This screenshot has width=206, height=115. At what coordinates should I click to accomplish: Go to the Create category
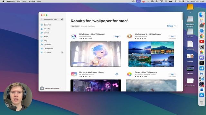click(45, 33)
